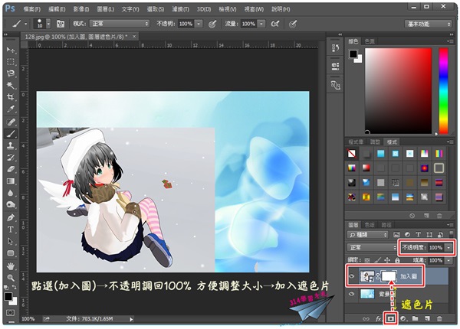Open the brush panel toggle icon
The image size is (460, 329).
(x=61, y=24)
